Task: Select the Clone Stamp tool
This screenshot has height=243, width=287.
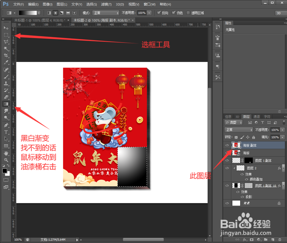Action: point(6,83)
